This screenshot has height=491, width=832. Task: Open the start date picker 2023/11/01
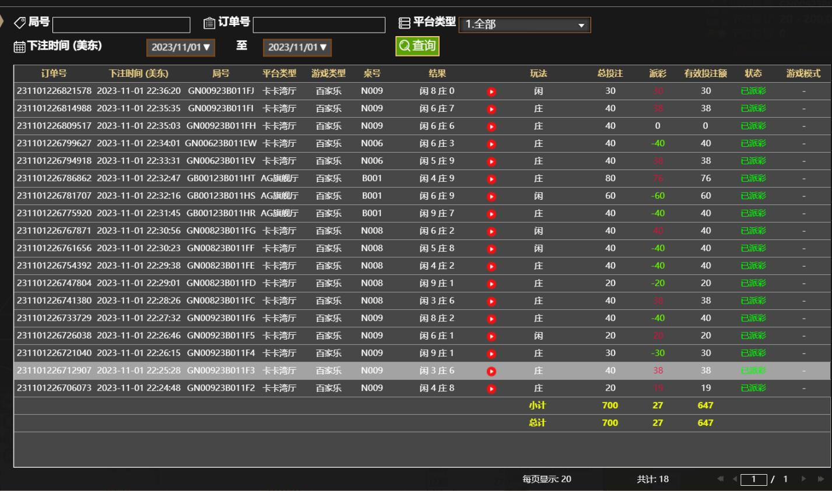pos(180,47)
